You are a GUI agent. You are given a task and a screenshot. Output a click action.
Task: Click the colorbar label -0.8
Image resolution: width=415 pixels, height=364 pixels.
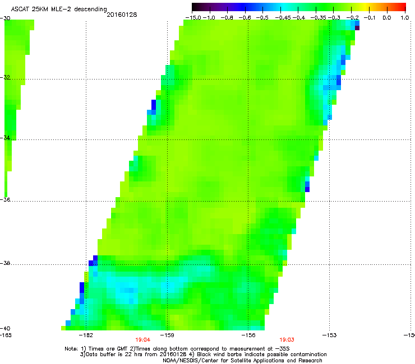[227, 18]
